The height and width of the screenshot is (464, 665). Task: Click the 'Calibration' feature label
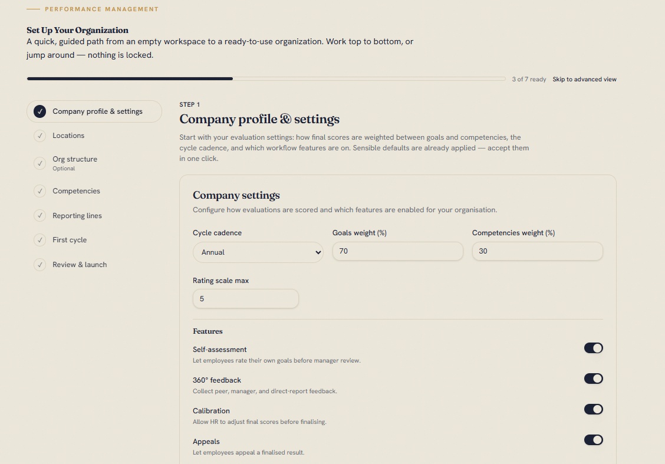point(211,411)
